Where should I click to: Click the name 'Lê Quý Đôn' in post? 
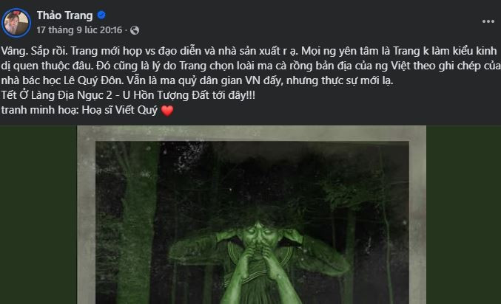pyautogui.click(x=93, y=80)
